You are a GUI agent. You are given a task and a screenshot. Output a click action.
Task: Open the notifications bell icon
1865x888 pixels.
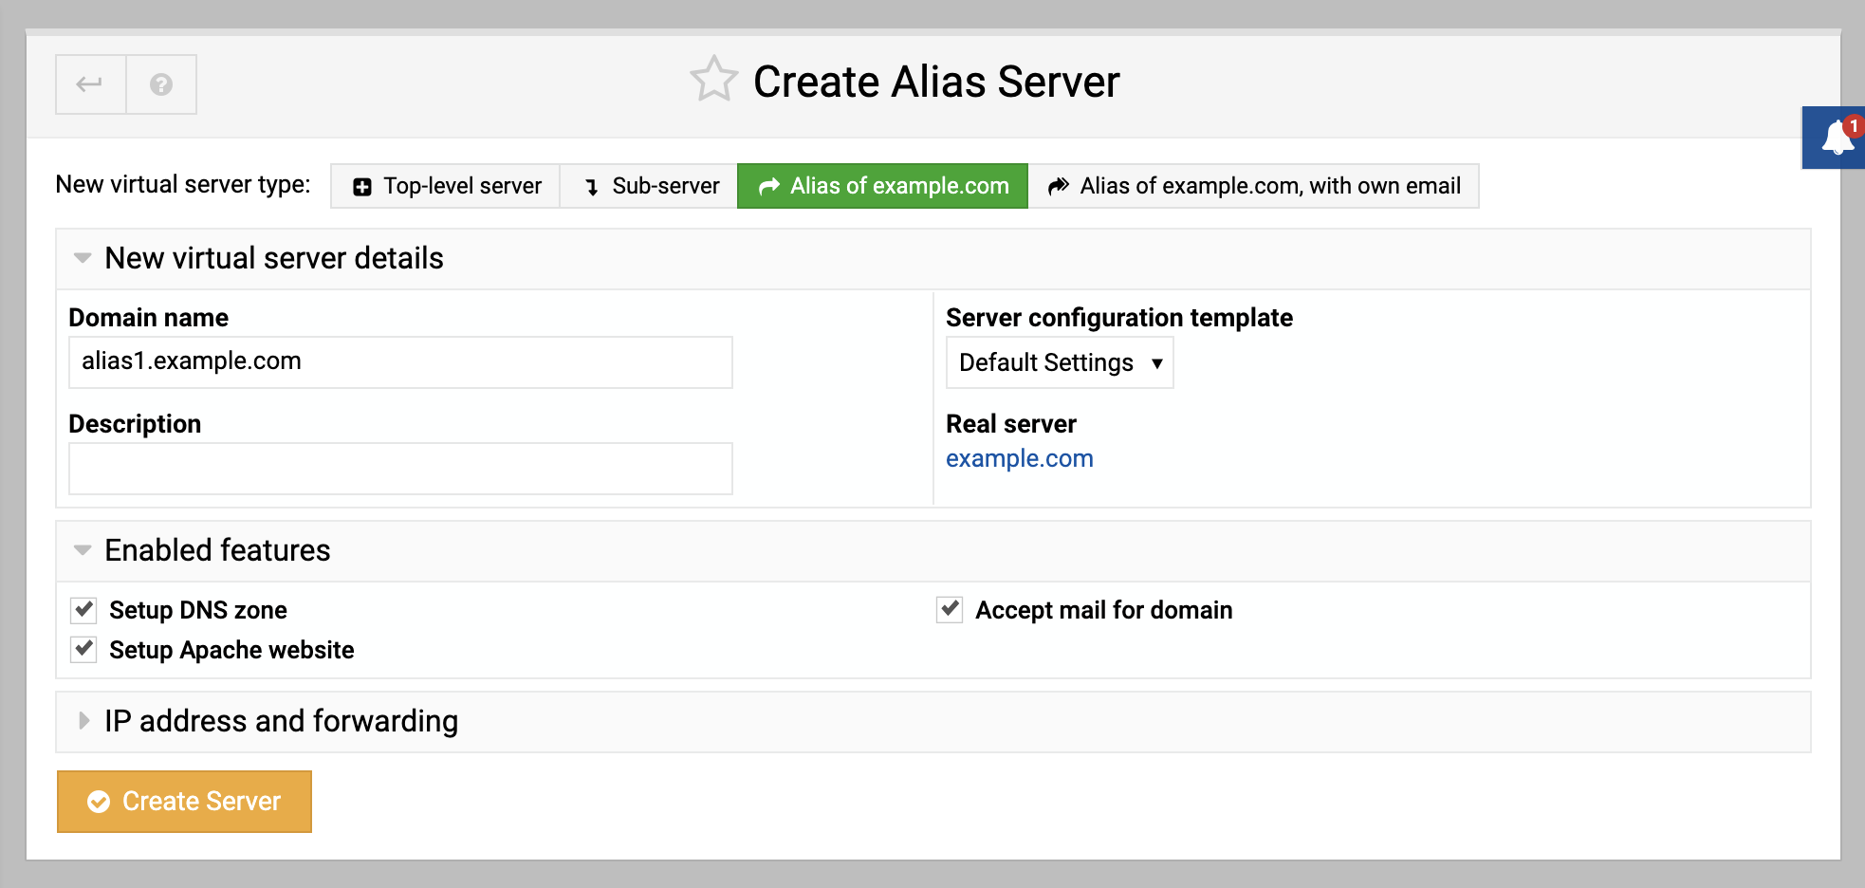click(x=1837, y=139)
